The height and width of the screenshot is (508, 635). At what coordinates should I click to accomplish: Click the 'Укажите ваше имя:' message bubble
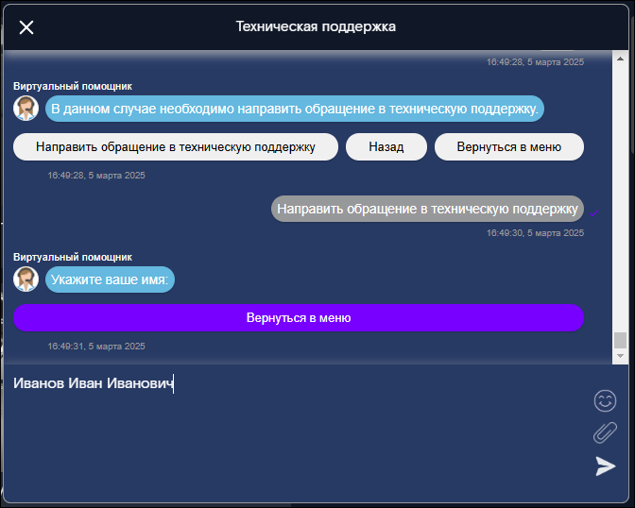(x=110, y=279)
